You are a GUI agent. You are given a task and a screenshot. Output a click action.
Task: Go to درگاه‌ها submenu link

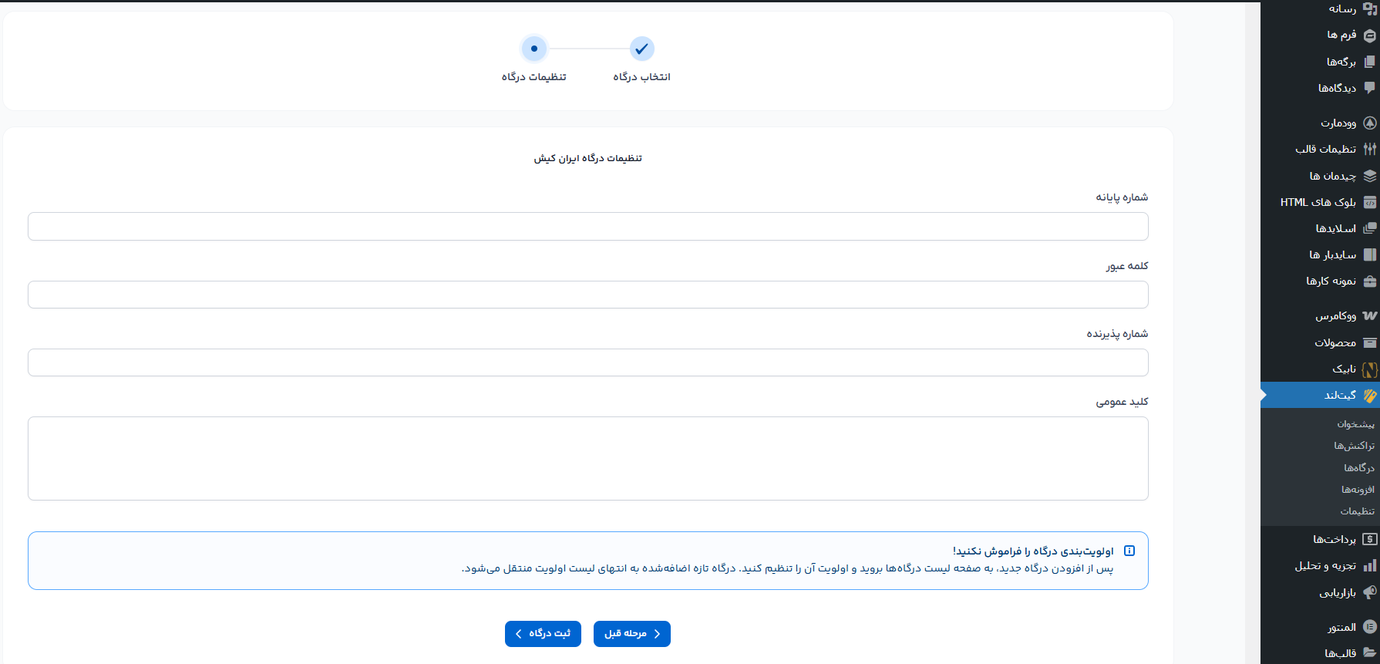(x=1359, y=468)
